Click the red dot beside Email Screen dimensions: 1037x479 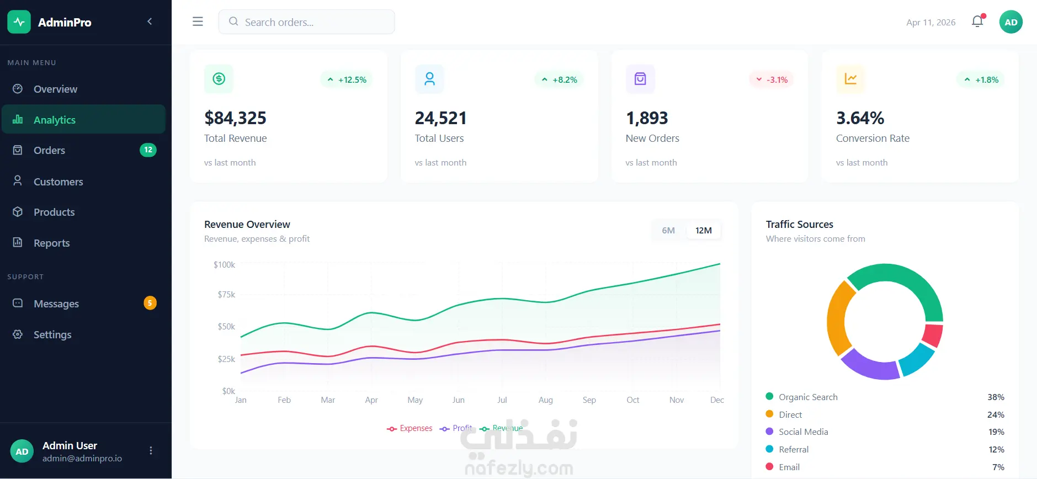click(x=769, y=466)
